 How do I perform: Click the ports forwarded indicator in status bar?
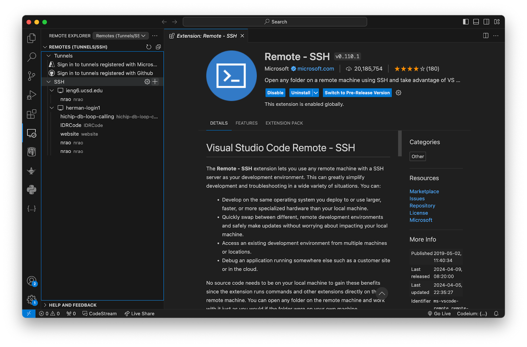click(x=71, y=313)
